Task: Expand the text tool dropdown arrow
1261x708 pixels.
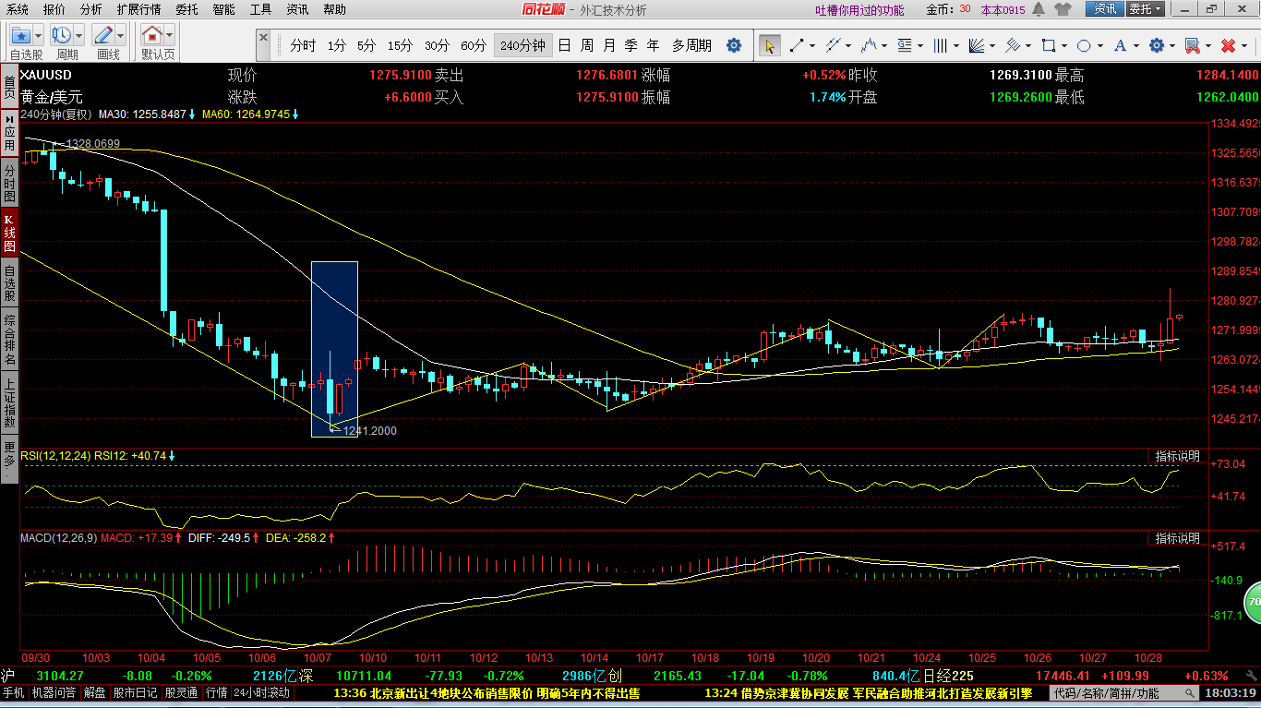Action: 1136,45
